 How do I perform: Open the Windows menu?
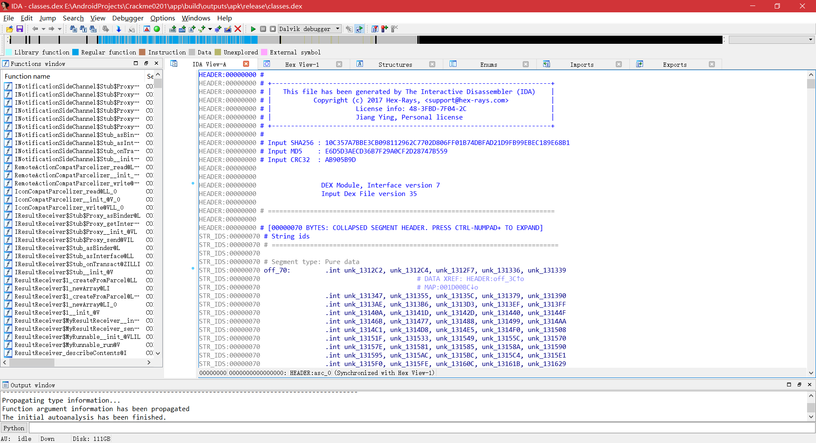[196, 18]
